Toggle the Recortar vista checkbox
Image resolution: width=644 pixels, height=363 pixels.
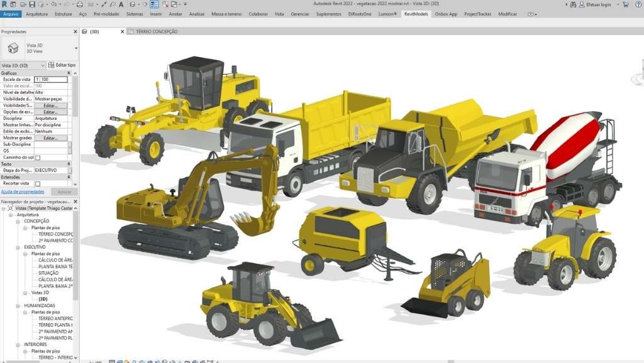[38, 184]
